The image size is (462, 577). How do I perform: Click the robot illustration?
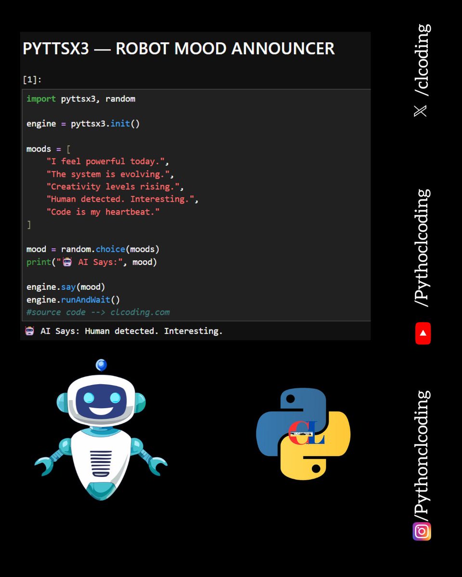101,429
